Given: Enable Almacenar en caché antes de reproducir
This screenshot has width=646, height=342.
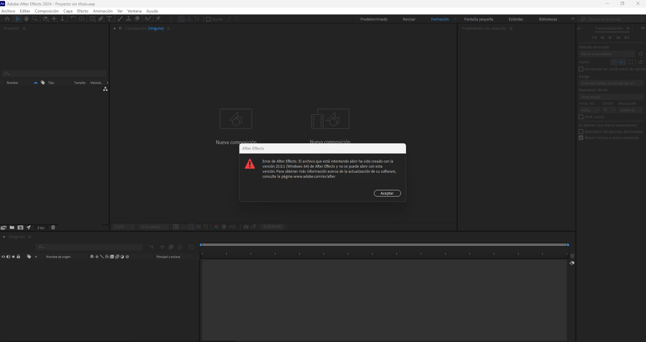Looking at the screenshot, I should 581,69.
